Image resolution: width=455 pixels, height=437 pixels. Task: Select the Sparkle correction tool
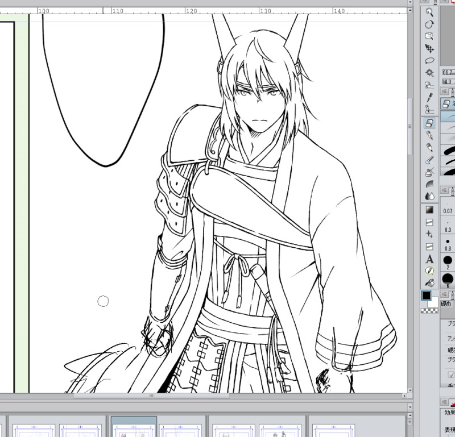(x=429, y=234)
